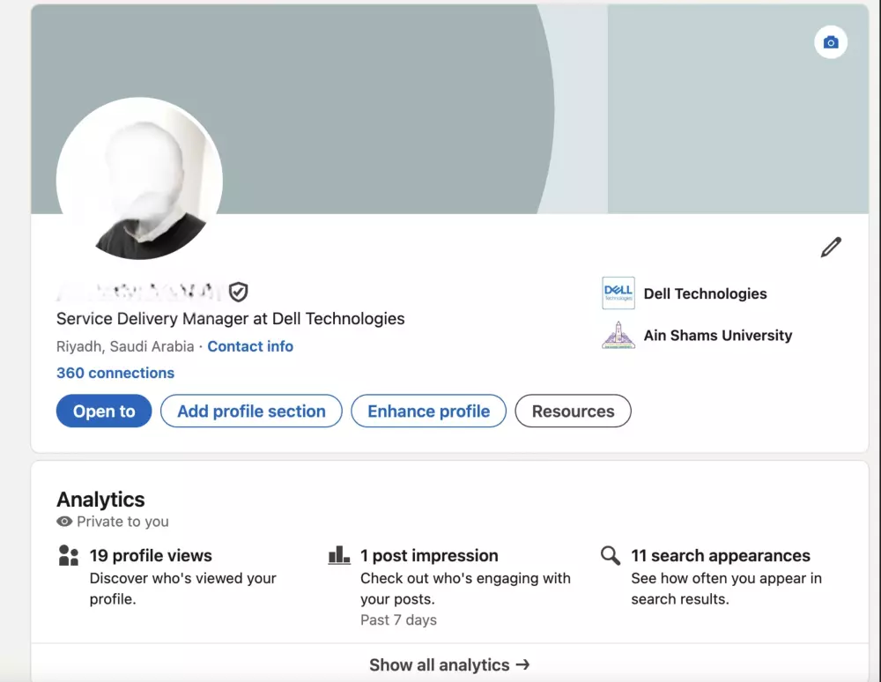Screen dimensions: 881x682
Task: Click the Private to you eye icon
Action: click(x=63, y=522)
